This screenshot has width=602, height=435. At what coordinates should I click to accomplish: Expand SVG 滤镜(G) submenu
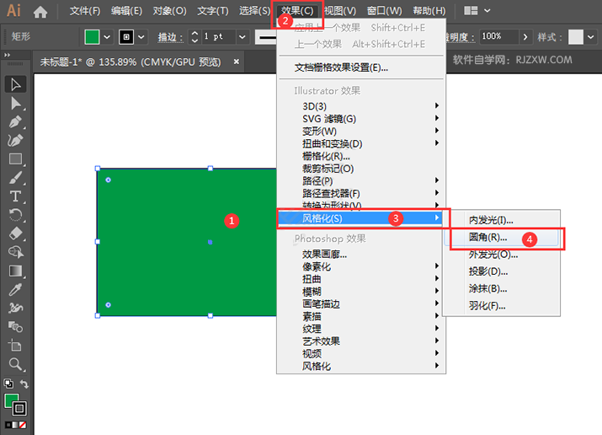tap(361, 118)
